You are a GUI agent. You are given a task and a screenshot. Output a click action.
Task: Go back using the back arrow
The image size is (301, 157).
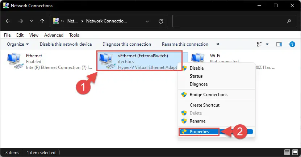point(8,21)
